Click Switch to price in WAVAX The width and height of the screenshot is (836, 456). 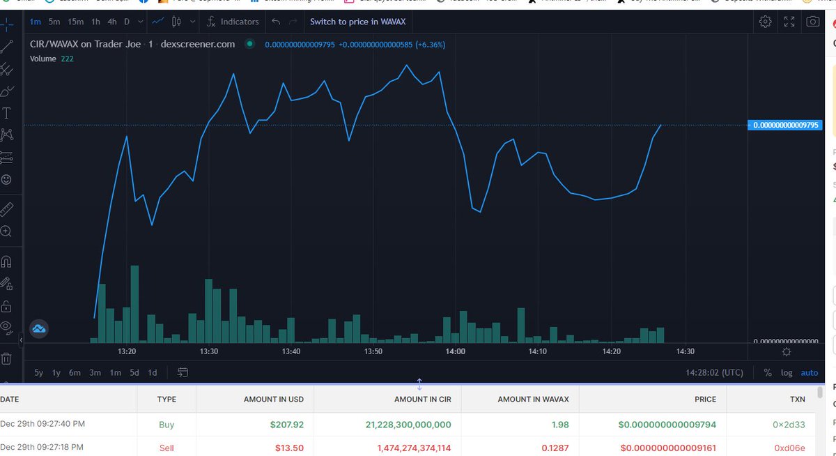click(357, 22)
